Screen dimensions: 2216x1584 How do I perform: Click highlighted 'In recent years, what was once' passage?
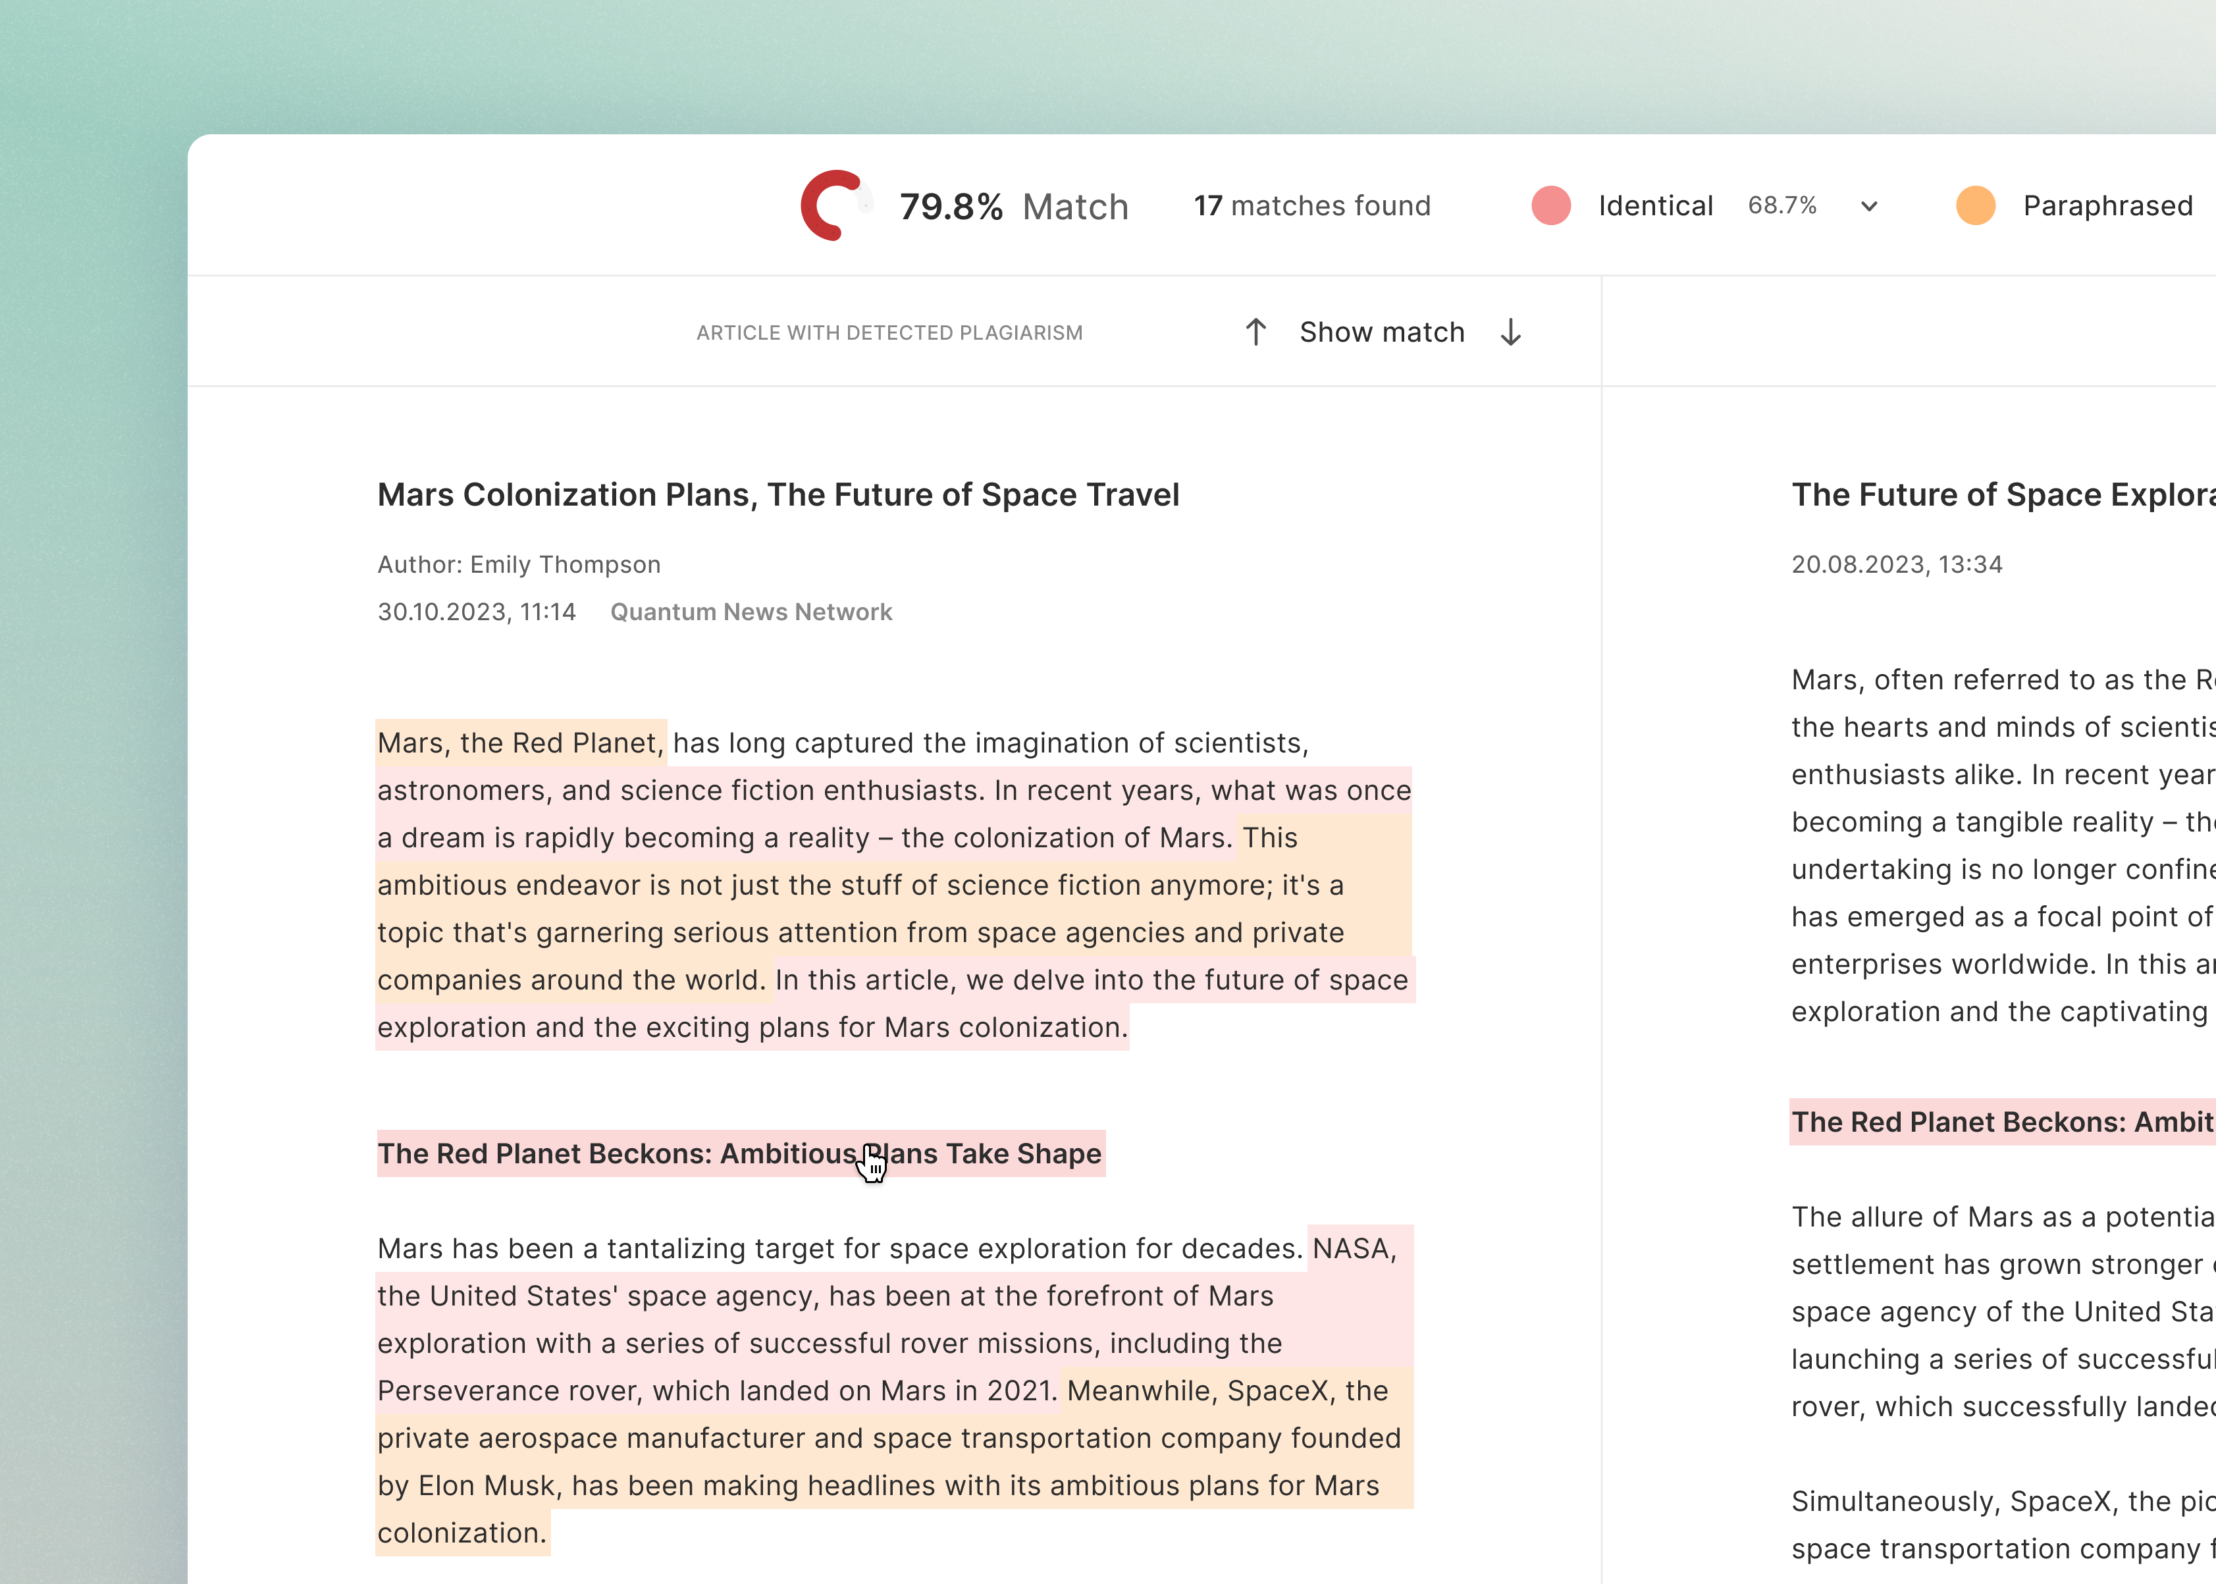pos(1203,790)
